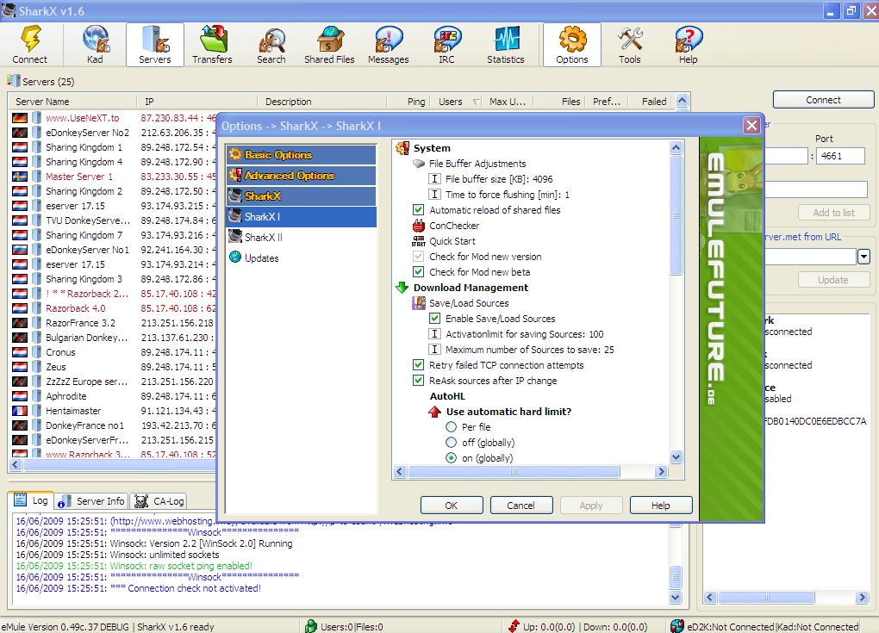Select the Zeus server row

[114, 367]
